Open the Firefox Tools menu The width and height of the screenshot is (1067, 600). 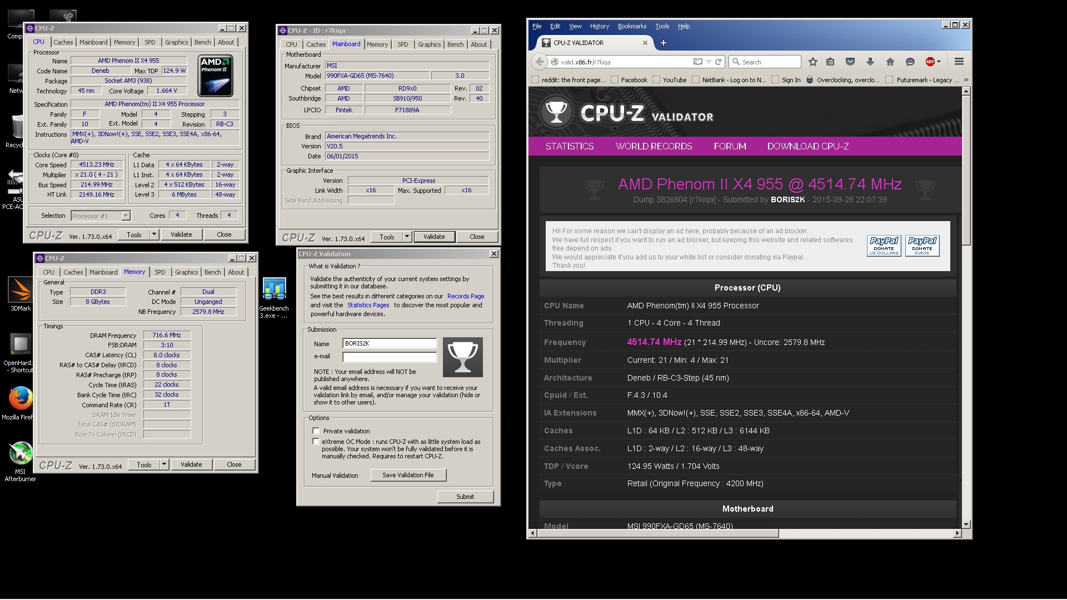(662, 26)
